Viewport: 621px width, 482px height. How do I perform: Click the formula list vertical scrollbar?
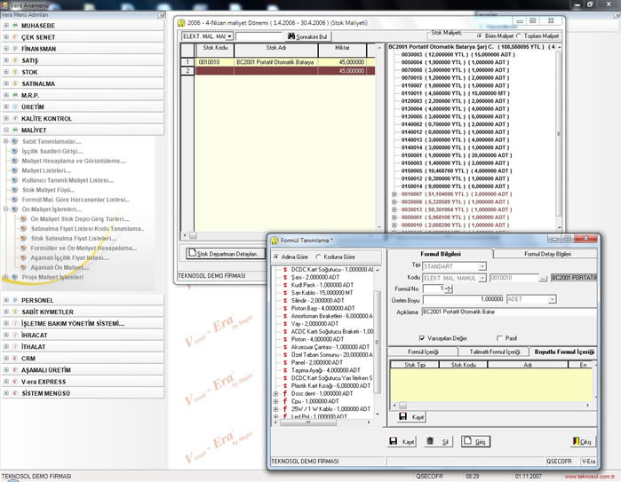(377, 343)
